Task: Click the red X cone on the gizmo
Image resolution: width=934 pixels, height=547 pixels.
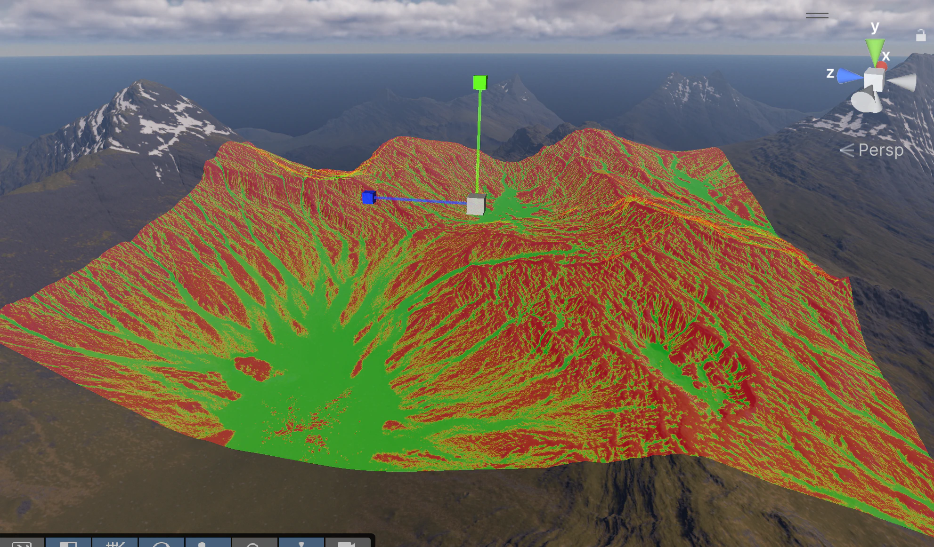Action: (x=882, y=66)
